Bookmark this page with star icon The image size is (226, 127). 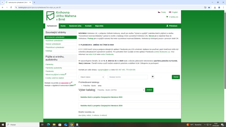tap(209, 7)
